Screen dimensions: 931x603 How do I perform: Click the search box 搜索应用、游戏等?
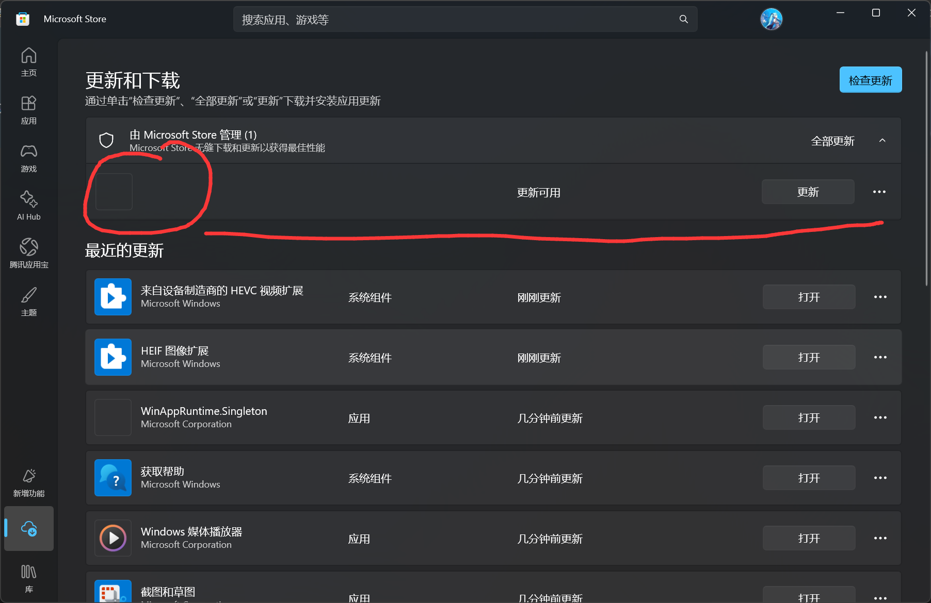(x=465, y=19)
